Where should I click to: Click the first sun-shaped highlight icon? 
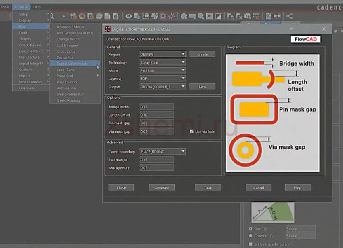pos(163,16)
